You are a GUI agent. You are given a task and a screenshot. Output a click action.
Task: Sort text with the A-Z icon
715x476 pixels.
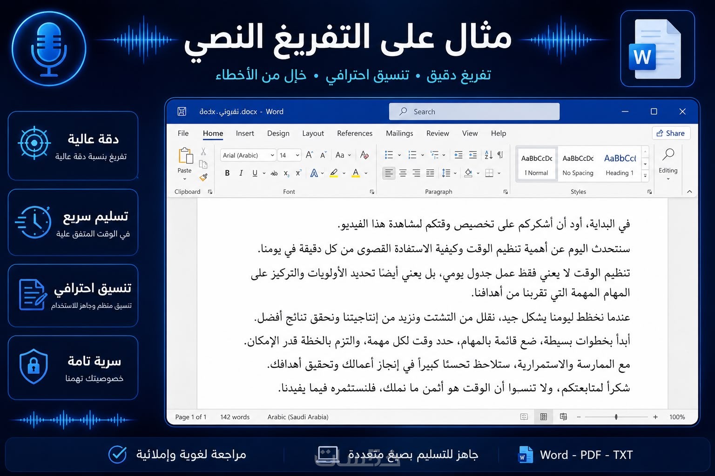488,155
